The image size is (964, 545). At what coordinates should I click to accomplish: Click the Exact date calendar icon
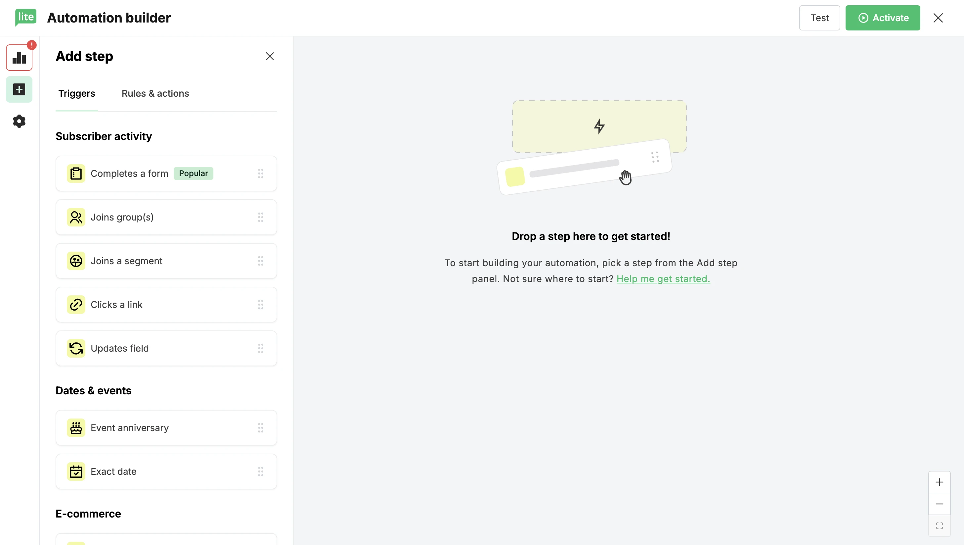[x=76, y=471]
